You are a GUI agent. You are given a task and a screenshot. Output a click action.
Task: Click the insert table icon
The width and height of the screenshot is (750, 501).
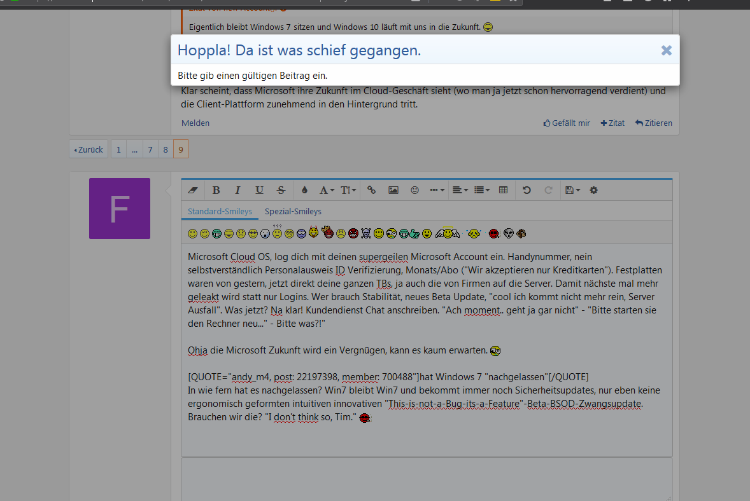coord(503,190)
